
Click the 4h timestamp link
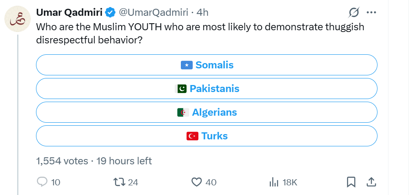pyautogui.click(x=202, y=12)
